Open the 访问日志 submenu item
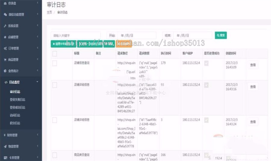This screenshot has height=161, width=271. point(15,115)
